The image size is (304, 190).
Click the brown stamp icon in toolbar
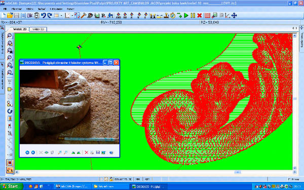tap(166, 16)
